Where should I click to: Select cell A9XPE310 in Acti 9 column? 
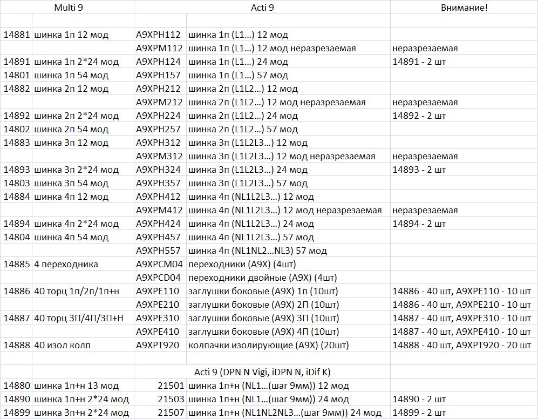(x=160, y=317)
